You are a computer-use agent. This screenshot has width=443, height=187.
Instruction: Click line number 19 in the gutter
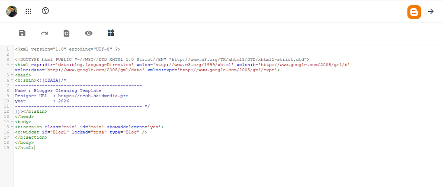pyautogui.click(x=6, y=148)
